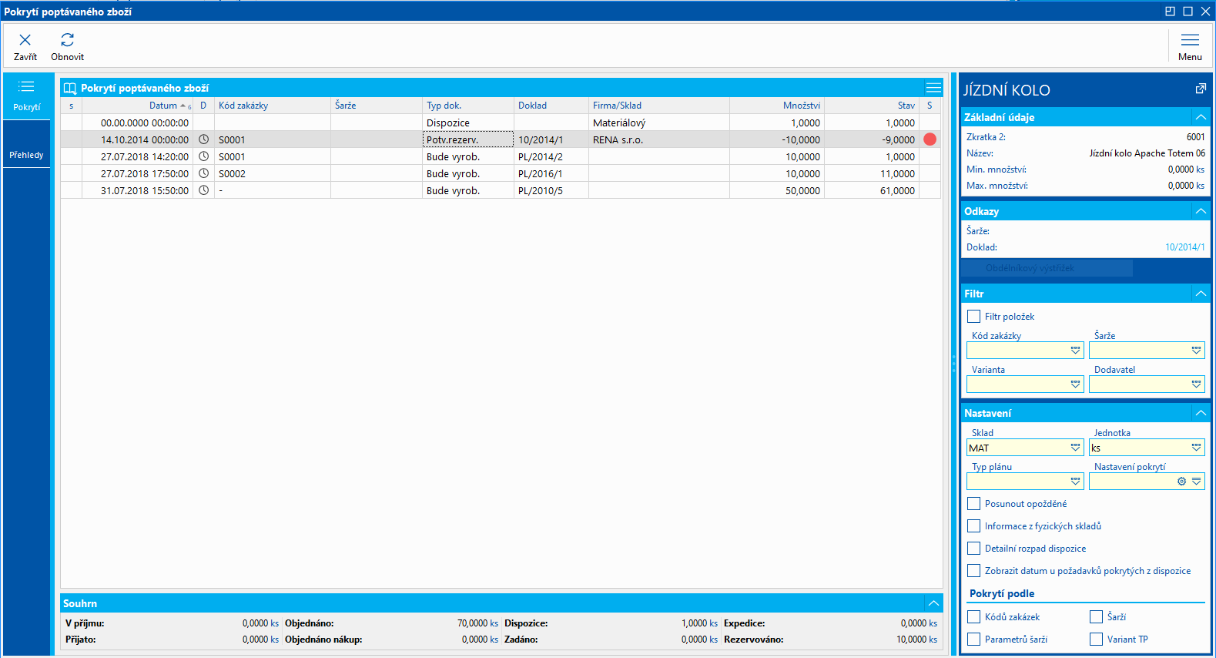Select the PL/2014/2 document cell
This screenshot has width=1216, height=658.
coord(551,156)
